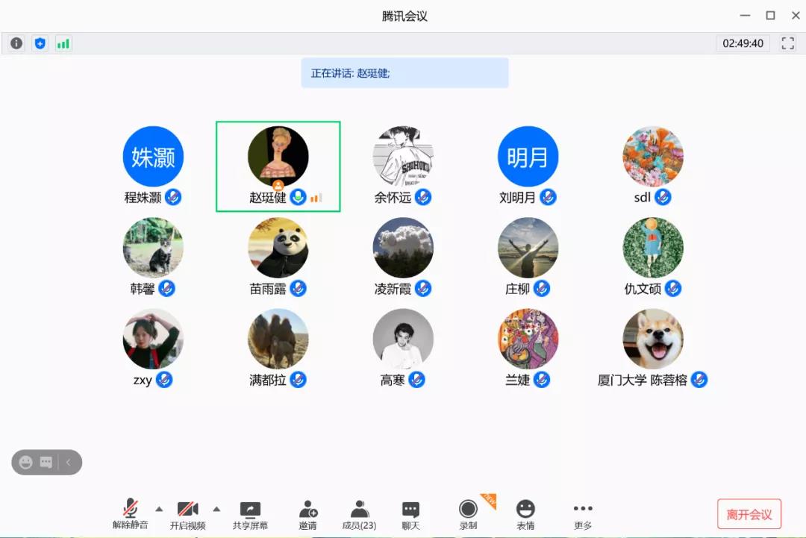Open the meeting info icon
Image resolution: width=806 pixels, height=538 pixels.
[16, 43]
